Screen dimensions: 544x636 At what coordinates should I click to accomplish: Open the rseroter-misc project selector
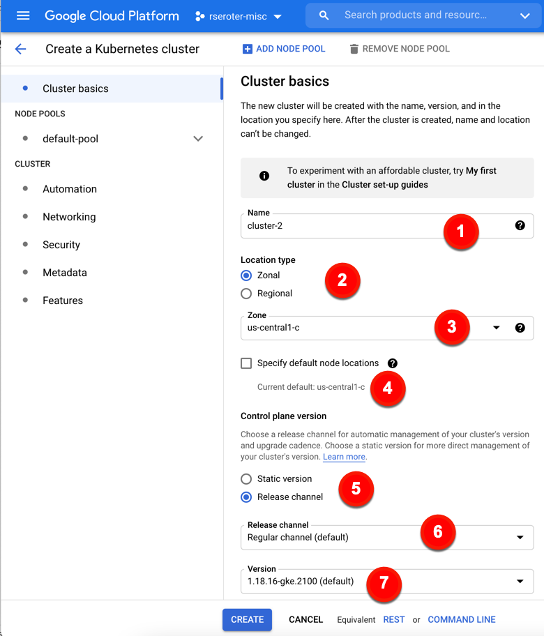click(x=239, y=16)
